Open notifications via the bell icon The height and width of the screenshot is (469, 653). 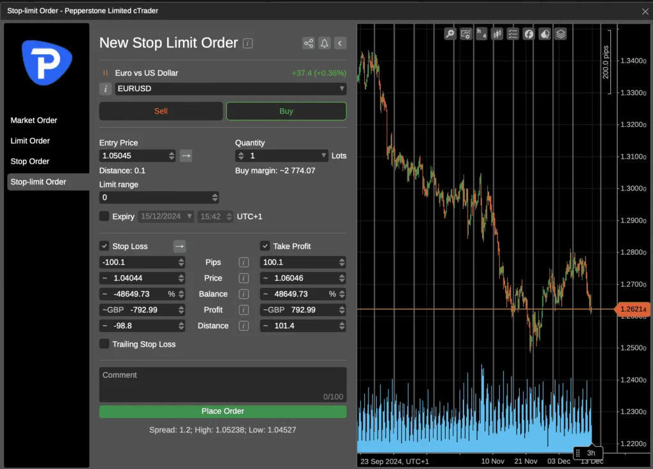pyautogui.click(x=324, y=43)
